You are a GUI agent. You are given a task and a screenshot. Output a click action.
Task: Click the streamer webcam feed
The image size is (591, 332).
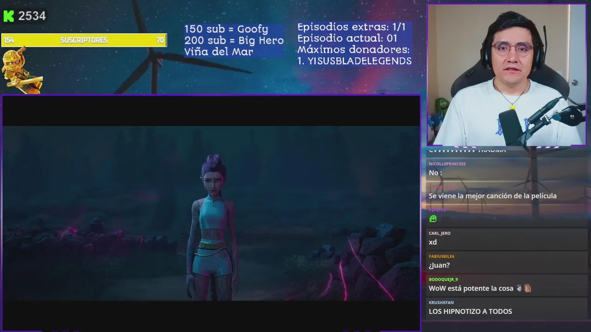(x=507, y=75)
